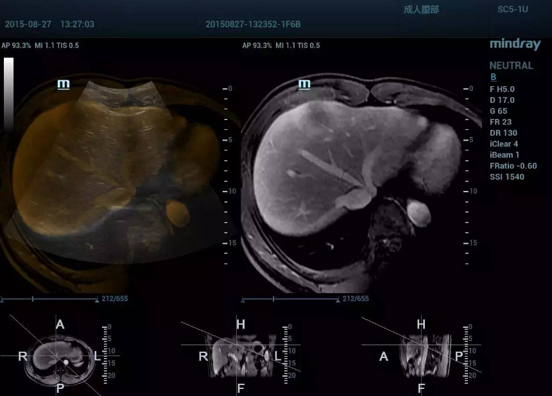The image size is (552, 396).
Task: Click the exam ID 20150827-132352-1F6B
Action: 253,24
